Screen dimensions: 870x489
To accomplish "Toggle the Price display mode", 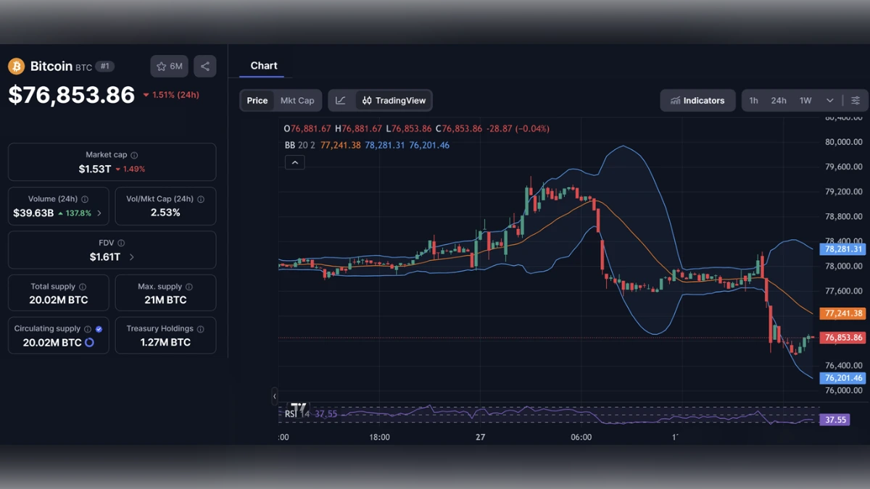I will point(257,100).
